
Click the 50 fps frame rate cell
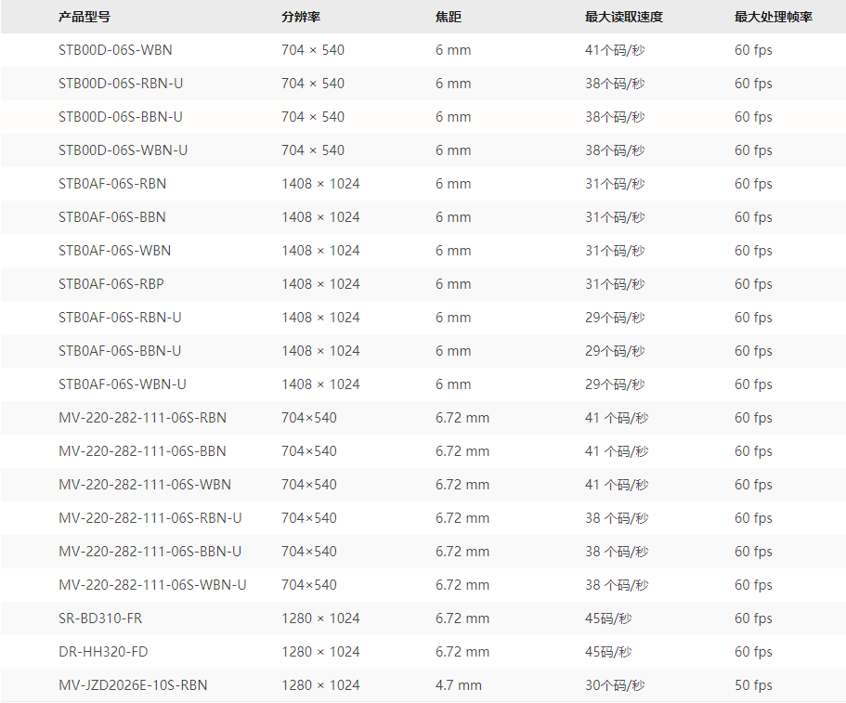[x=753, y=685]
